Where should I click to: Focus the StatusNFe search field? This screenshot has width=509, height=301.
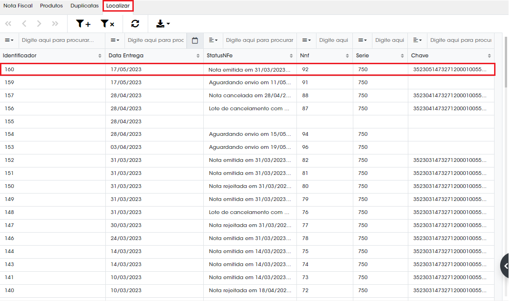[x=259, y=40]
